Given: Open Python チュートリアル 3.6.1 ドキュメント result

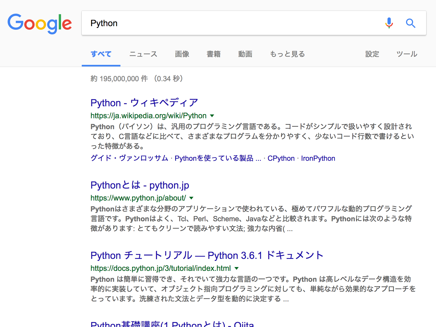Looking at the screenshot, I should [207, 255].
